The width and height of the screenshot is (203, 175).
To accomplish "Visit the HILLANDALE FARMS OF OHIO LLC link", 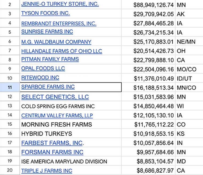I will pos(62,51).
